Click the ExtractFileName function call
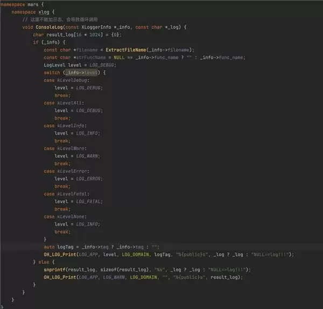This screenshot has height=309, width=323. (x=129, y=49)
